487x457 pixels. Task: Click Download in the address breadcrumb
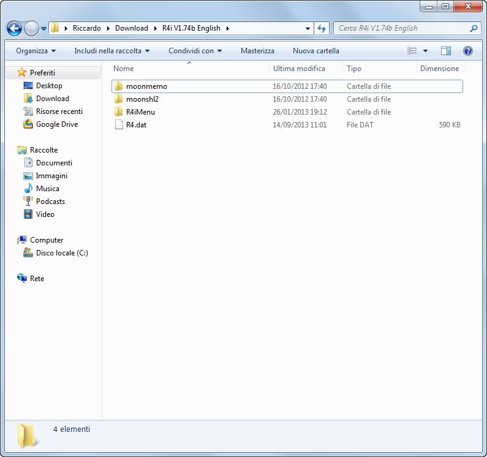[132, 28]
